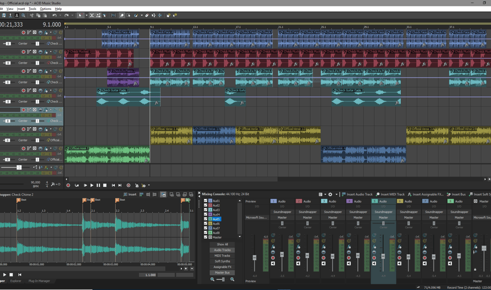
Task: Click Chopper's link arrow to selection icon
Action: click(x=163, y=194)
